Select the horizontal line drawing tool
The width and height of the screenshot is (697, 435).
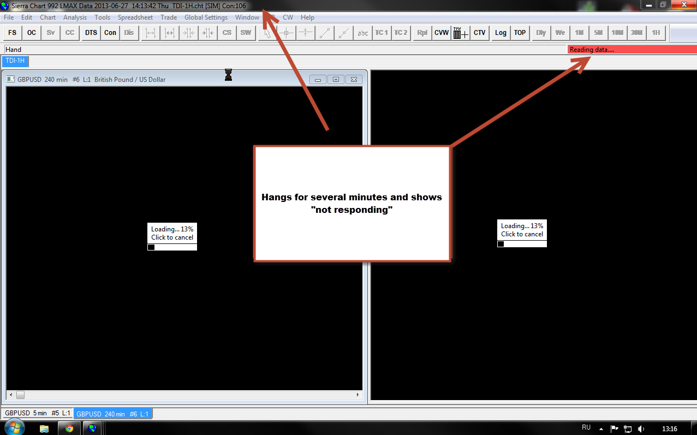click(x=306, y=33)
